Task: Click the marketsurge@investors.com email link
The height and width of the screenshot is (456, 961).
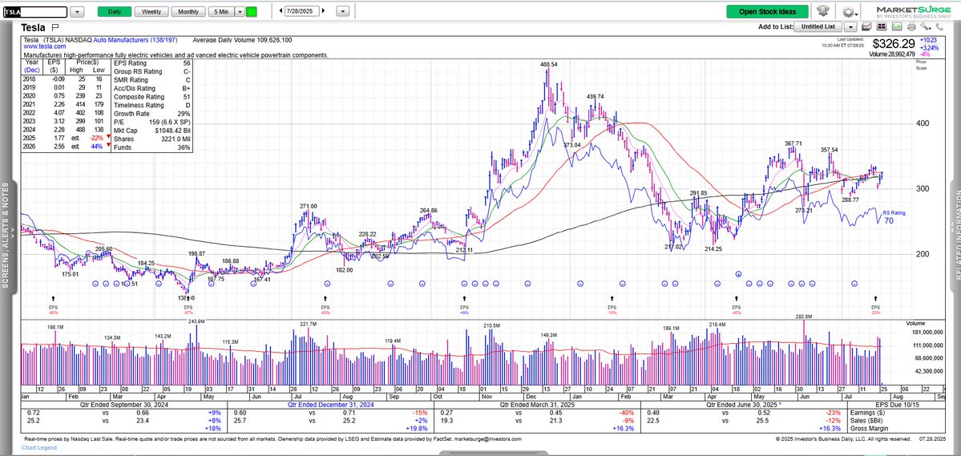Action: [488, 439]
